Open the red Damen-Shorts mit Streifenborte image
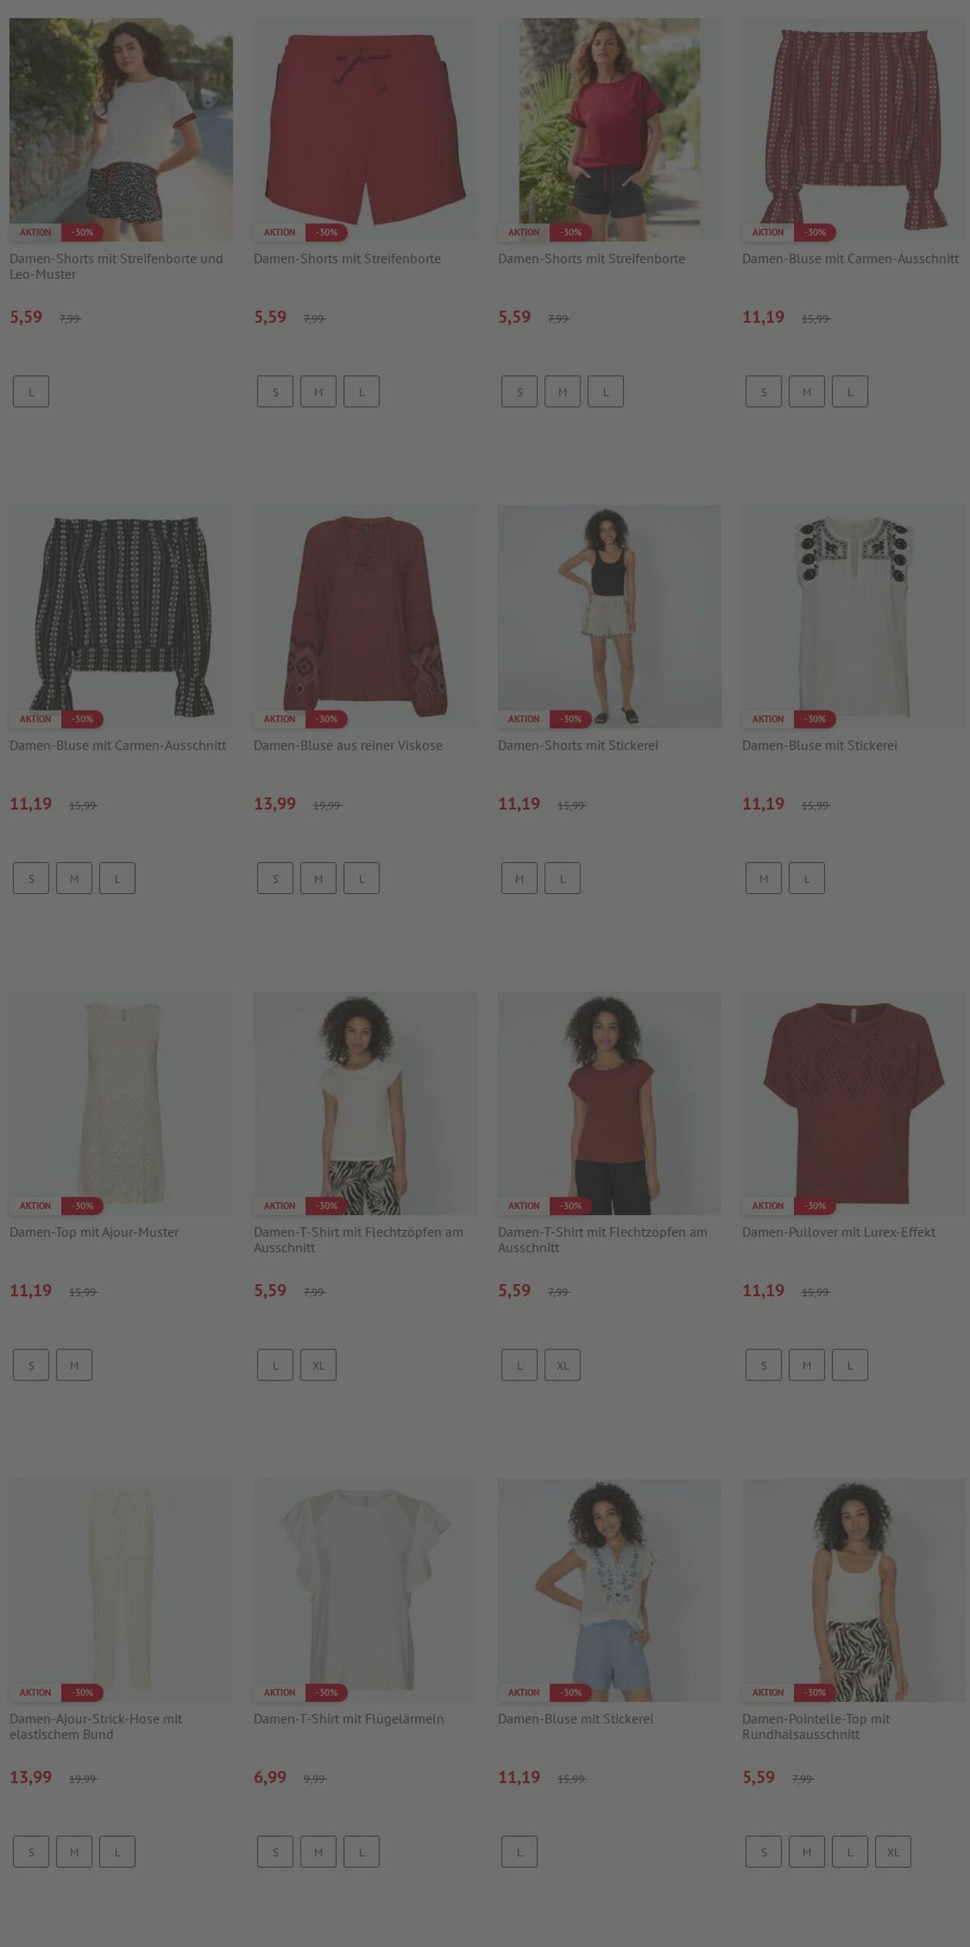 tap(365, 130)
